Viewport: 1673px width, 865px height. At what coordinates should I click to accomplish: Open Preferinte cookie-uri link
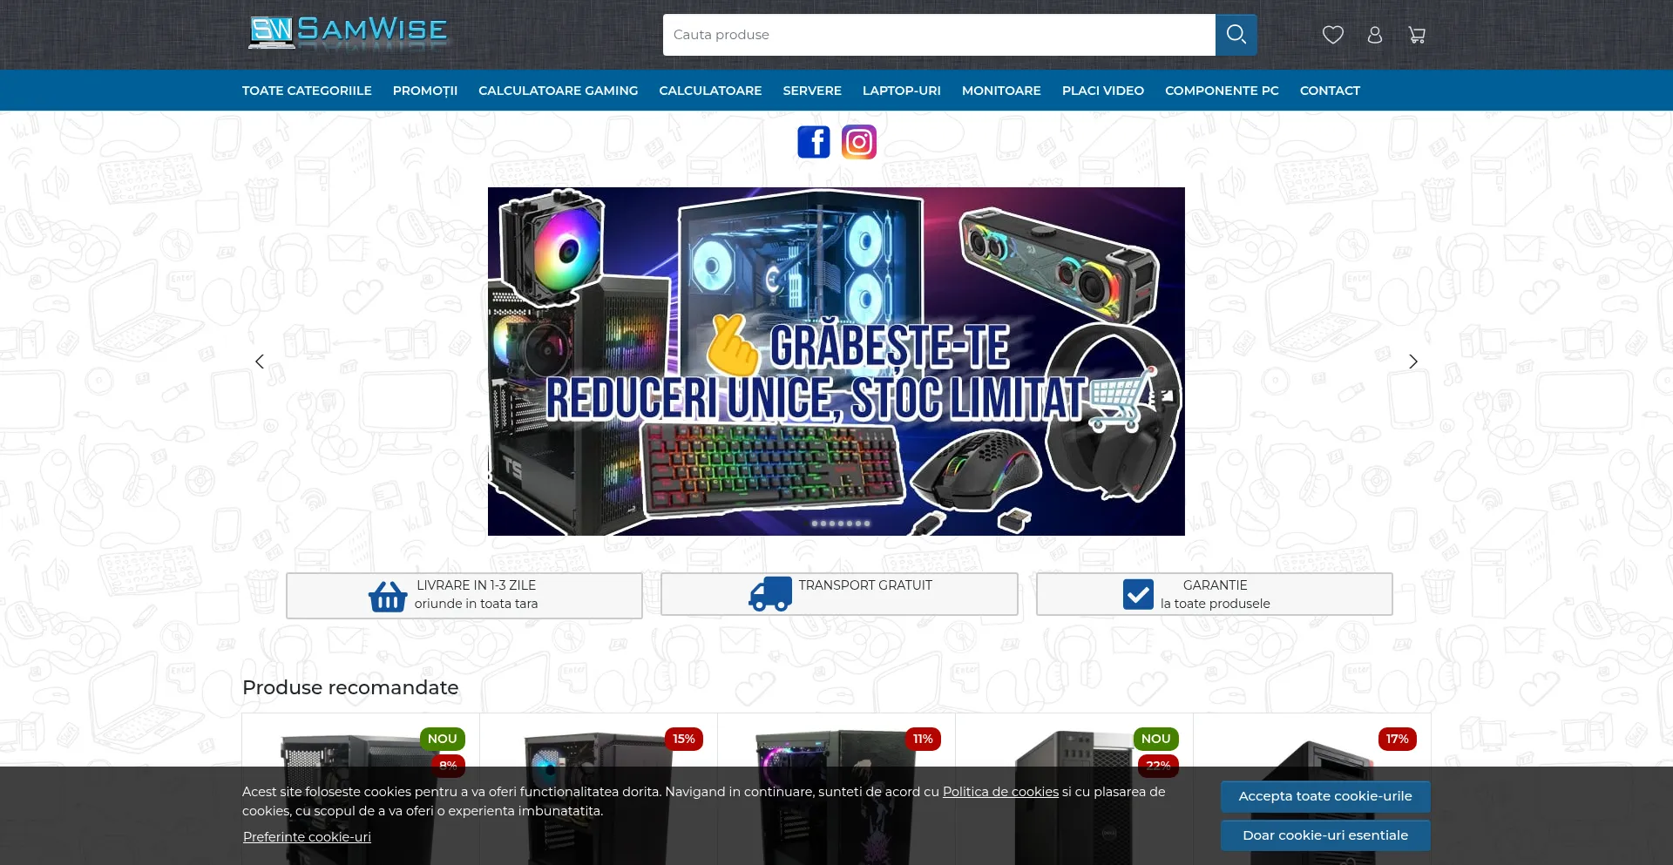coord(307,837)
